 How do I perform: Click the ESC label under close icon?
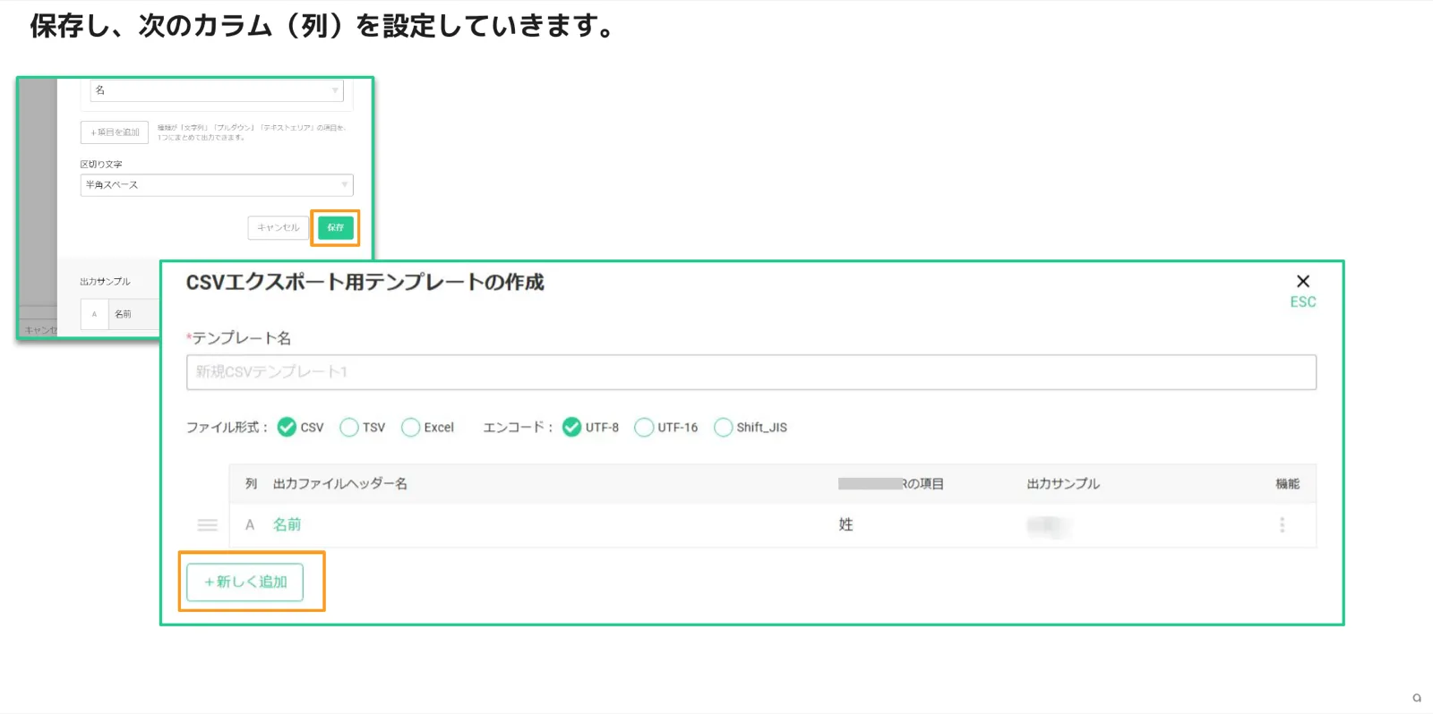coord(1303,302)
